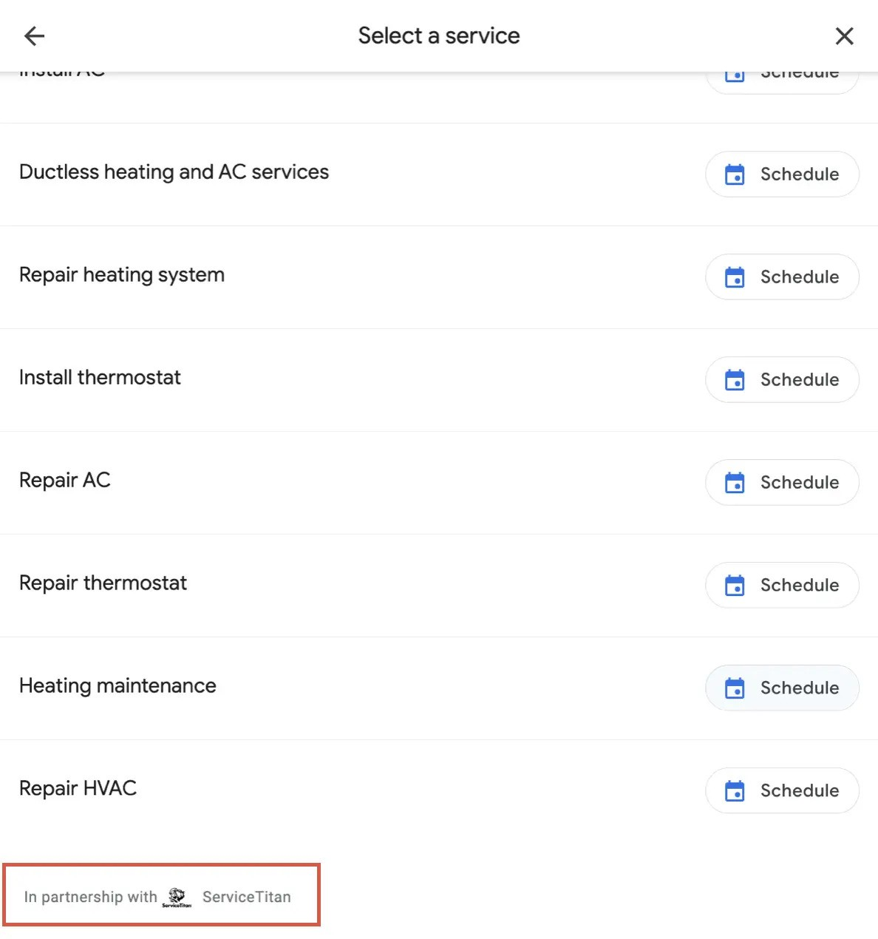Click the Select a service title
878x939 pixels.
point(439,35)
